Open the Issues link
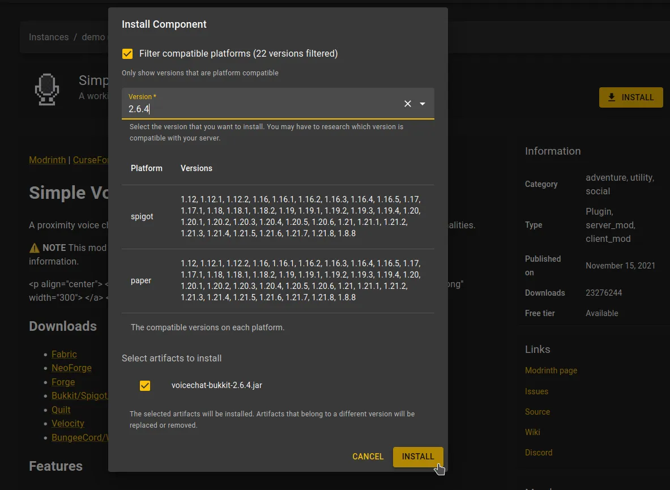Screen dimensions: 670x490 point(536,391)
